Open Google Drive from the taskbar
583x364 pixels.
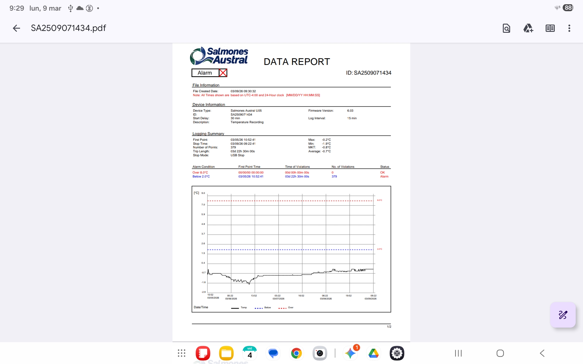(373, 353)
